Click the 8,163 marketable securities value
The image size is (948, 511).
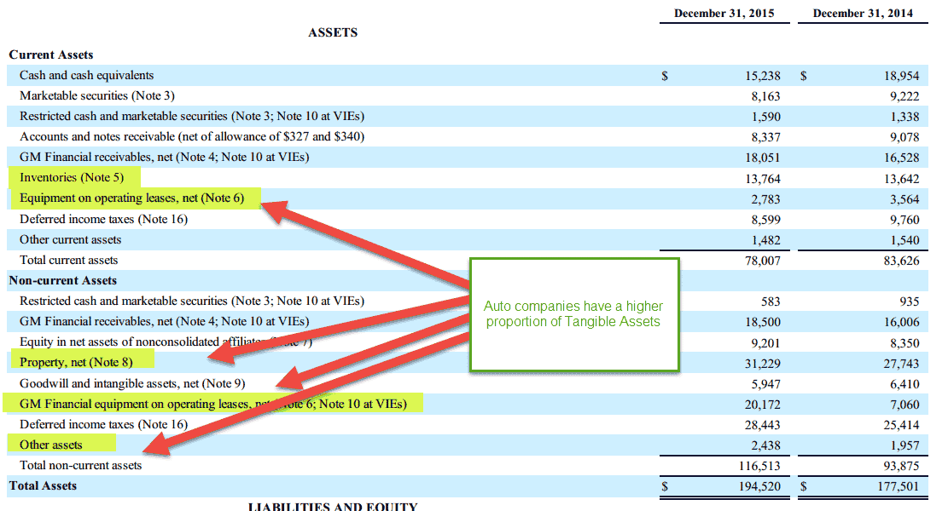point(765,96)
